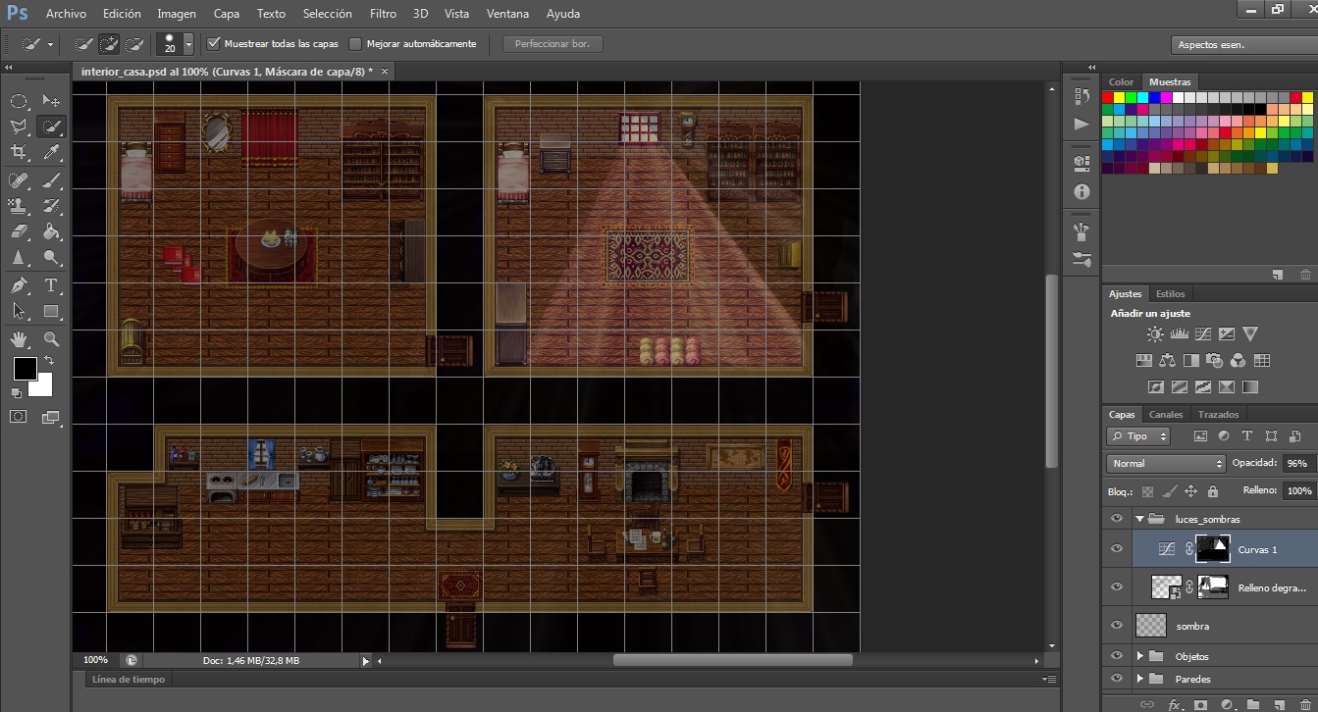Add a Levels adjustment
Screen dimensions: 1318x712
1179,334
